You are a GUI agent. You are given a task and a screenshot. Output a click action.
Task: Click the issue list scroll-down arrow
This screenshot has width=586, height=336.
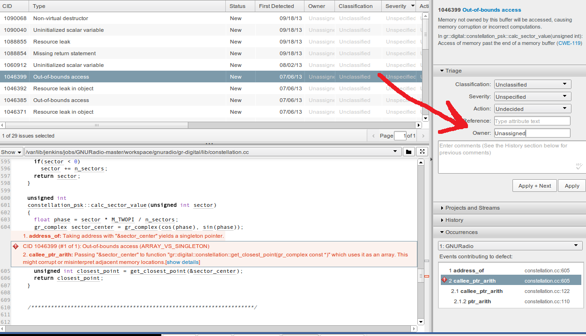pyautogui.click(x=425, y=118)
